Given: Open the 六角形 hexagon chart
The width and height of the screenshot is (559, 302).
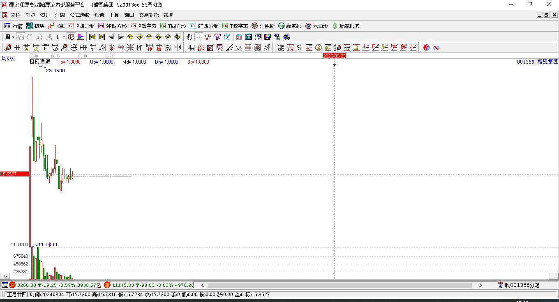Looking at the screenshot, I should (316, 26).
